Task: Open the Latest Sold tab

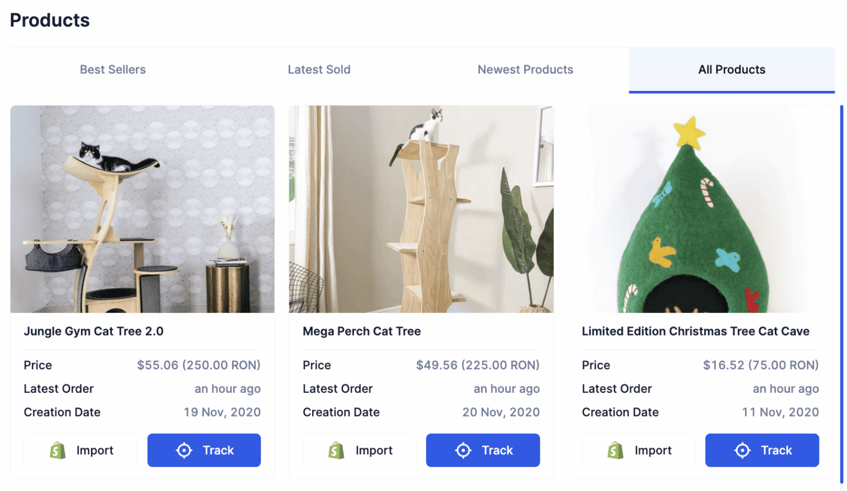Action: 319,69
